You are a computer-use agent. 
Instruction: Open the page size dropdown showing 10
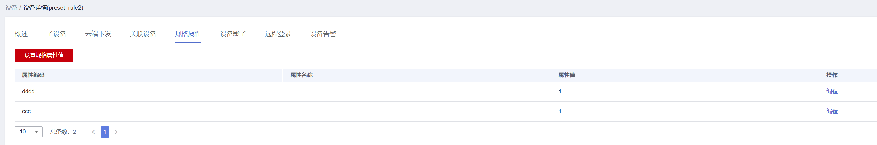(29, 132)
